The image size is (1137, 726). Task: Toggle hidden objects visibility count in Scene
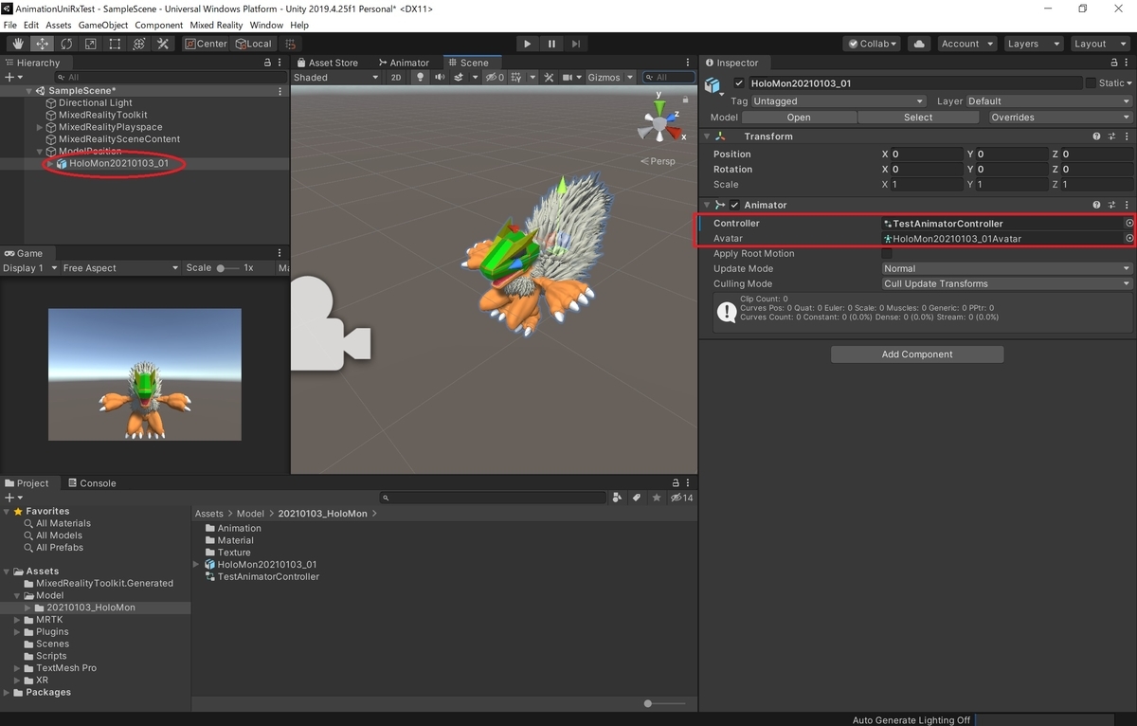pos(496,78)
